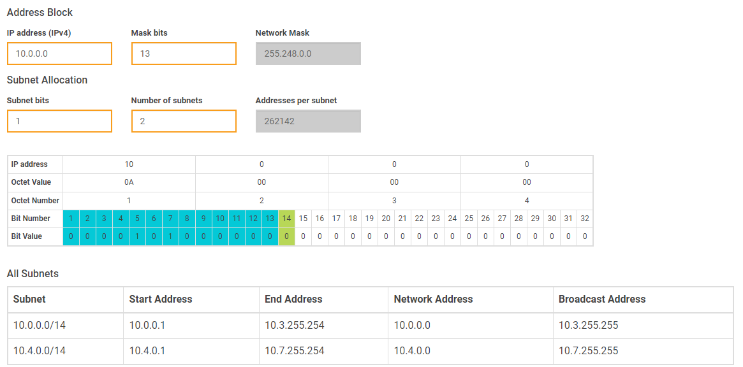Select the Network Mask display showing 255.248.0.0

[x=308, y=54]
